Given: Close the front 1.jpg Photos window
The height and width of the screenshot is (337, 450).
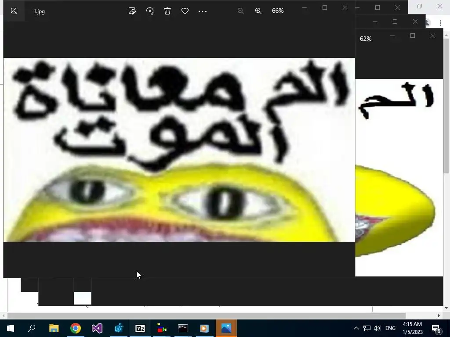Looking at the screenshot, I should coord(345,7).
